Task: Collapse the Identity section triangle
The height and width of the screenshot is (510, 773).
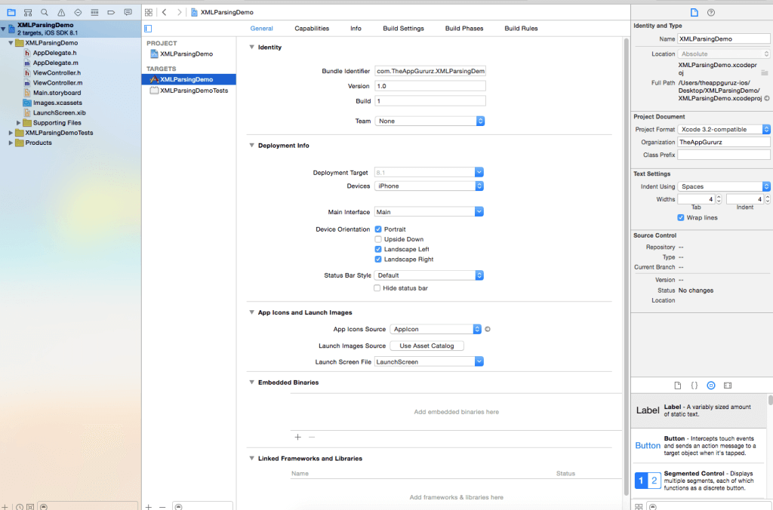Action: pyautogui.click(x=252, y=48)
